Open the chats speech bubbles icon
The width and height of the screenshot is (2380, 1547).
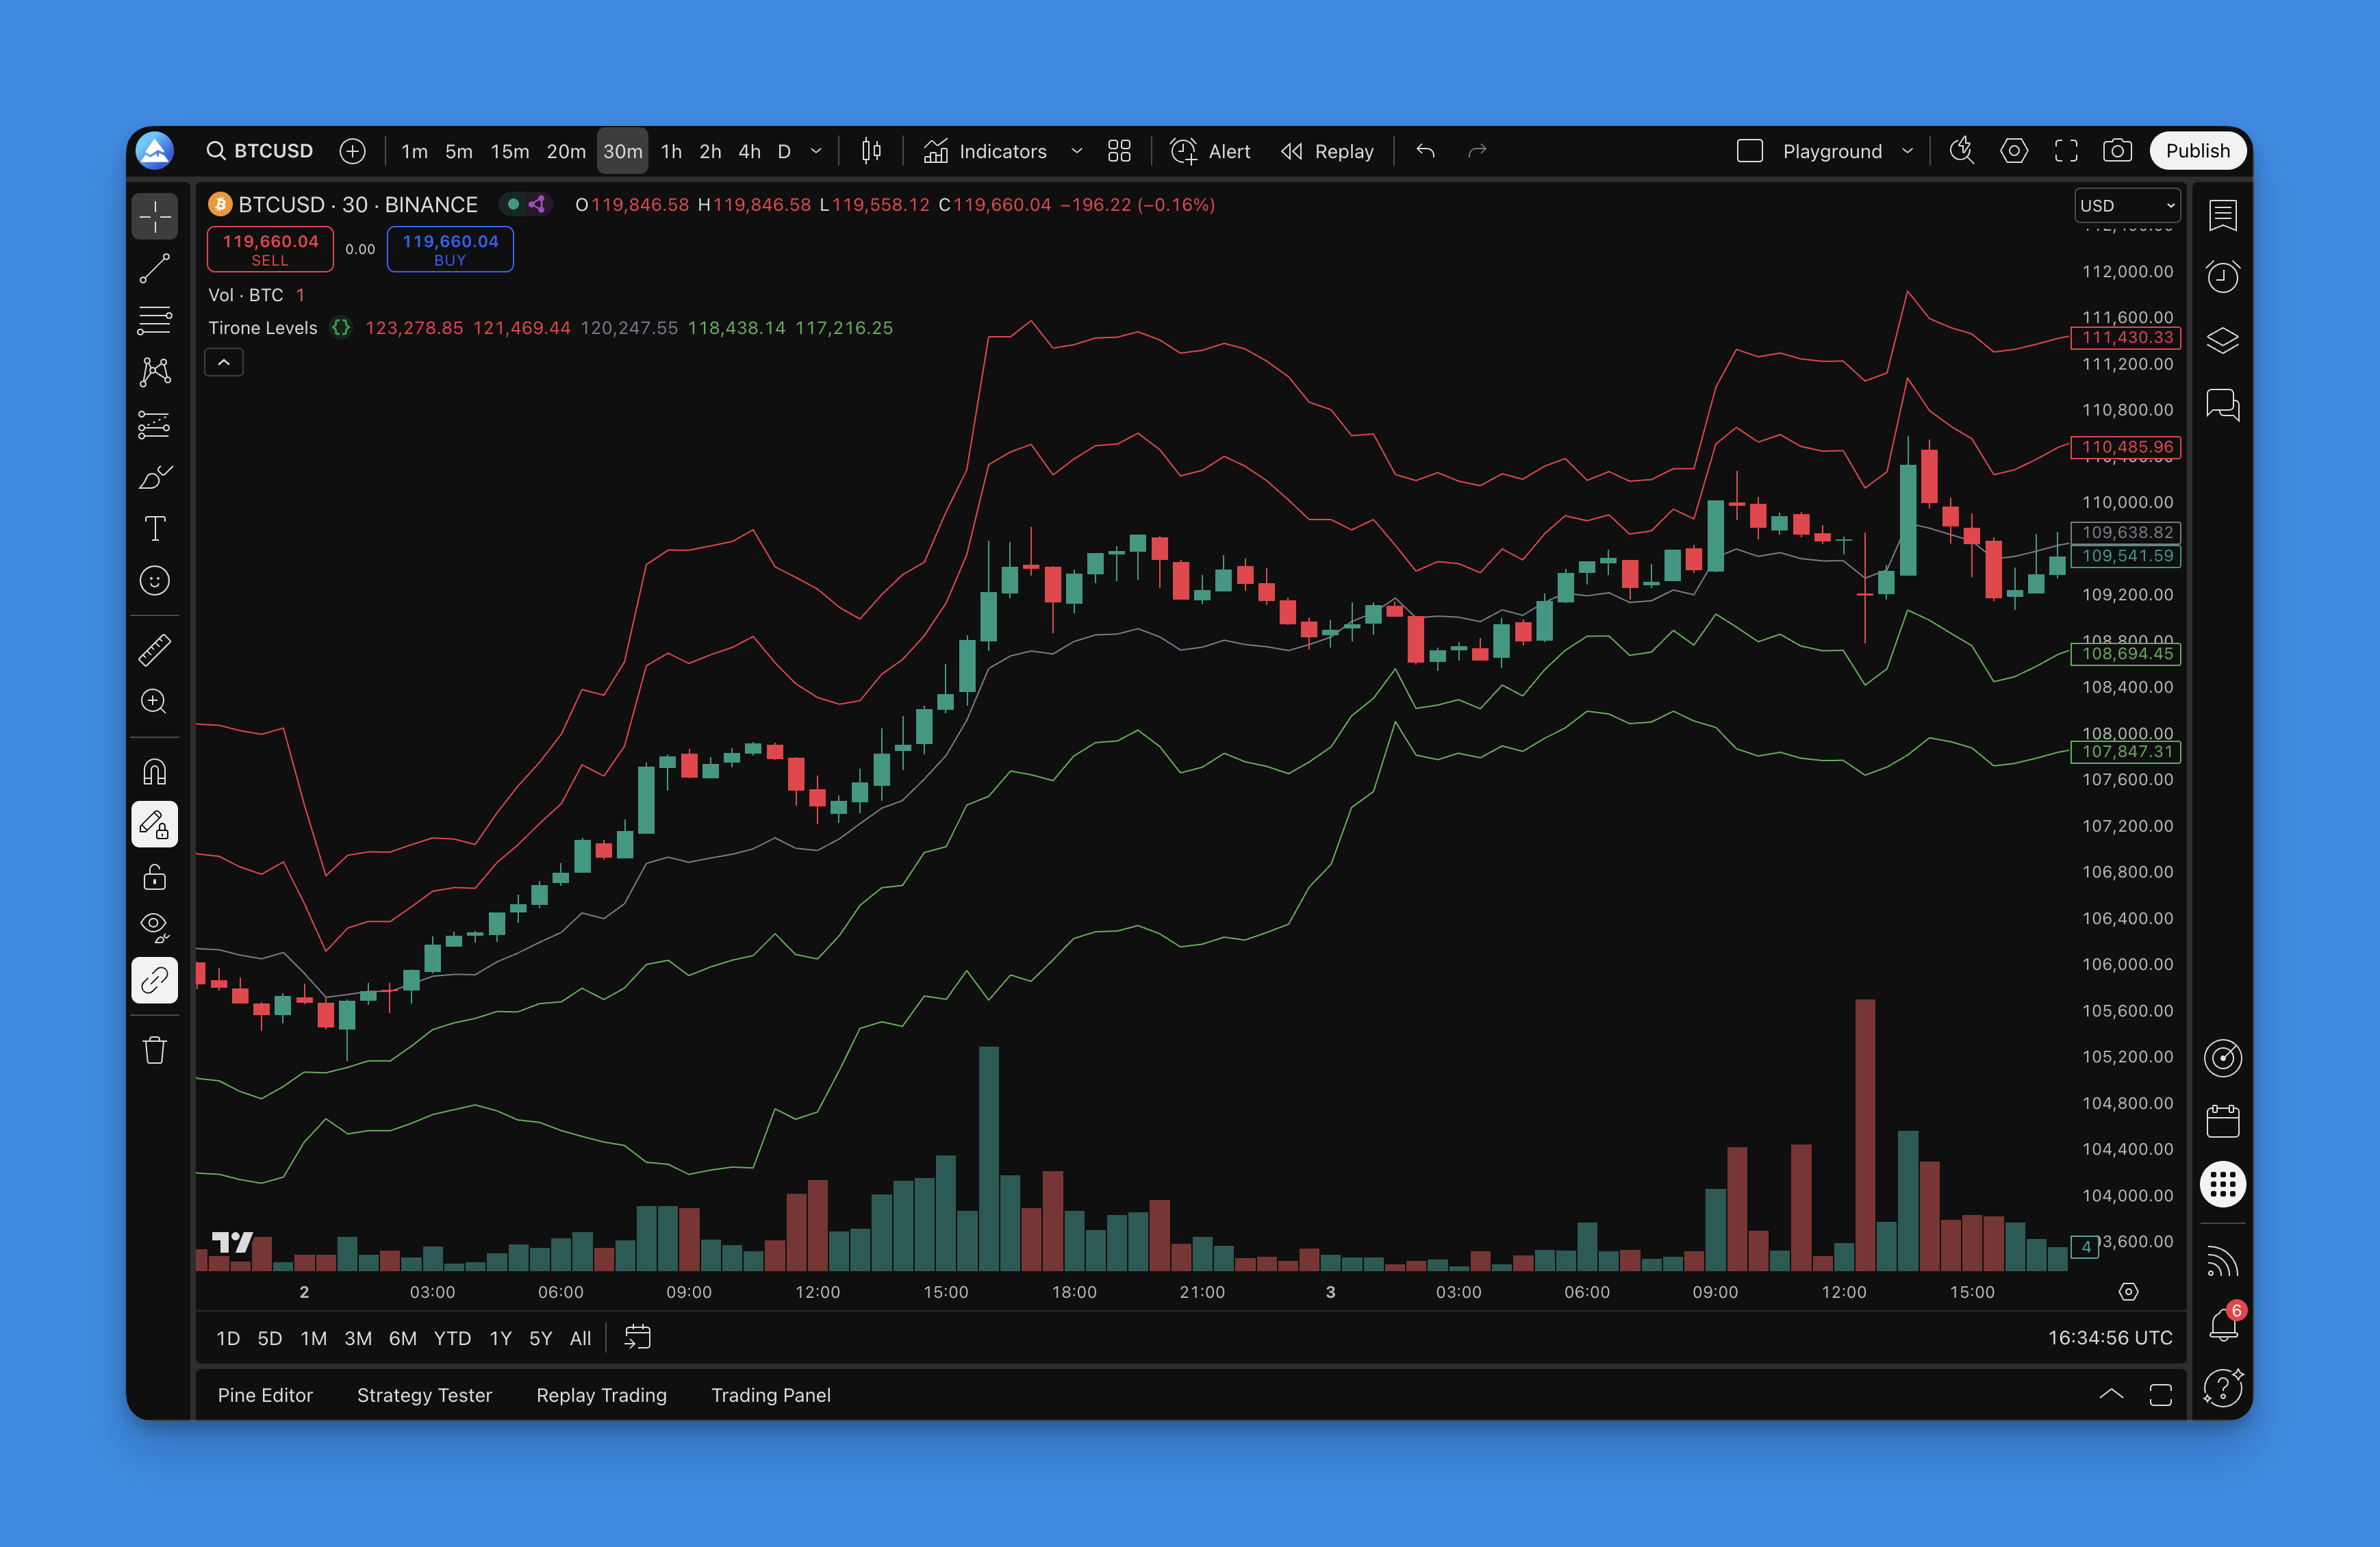click(2222, 404)
